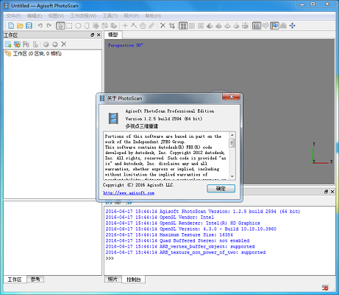Click the Add Photos icon in workspace panel
The width and height of the screenshot is (339, 295).
17,44
